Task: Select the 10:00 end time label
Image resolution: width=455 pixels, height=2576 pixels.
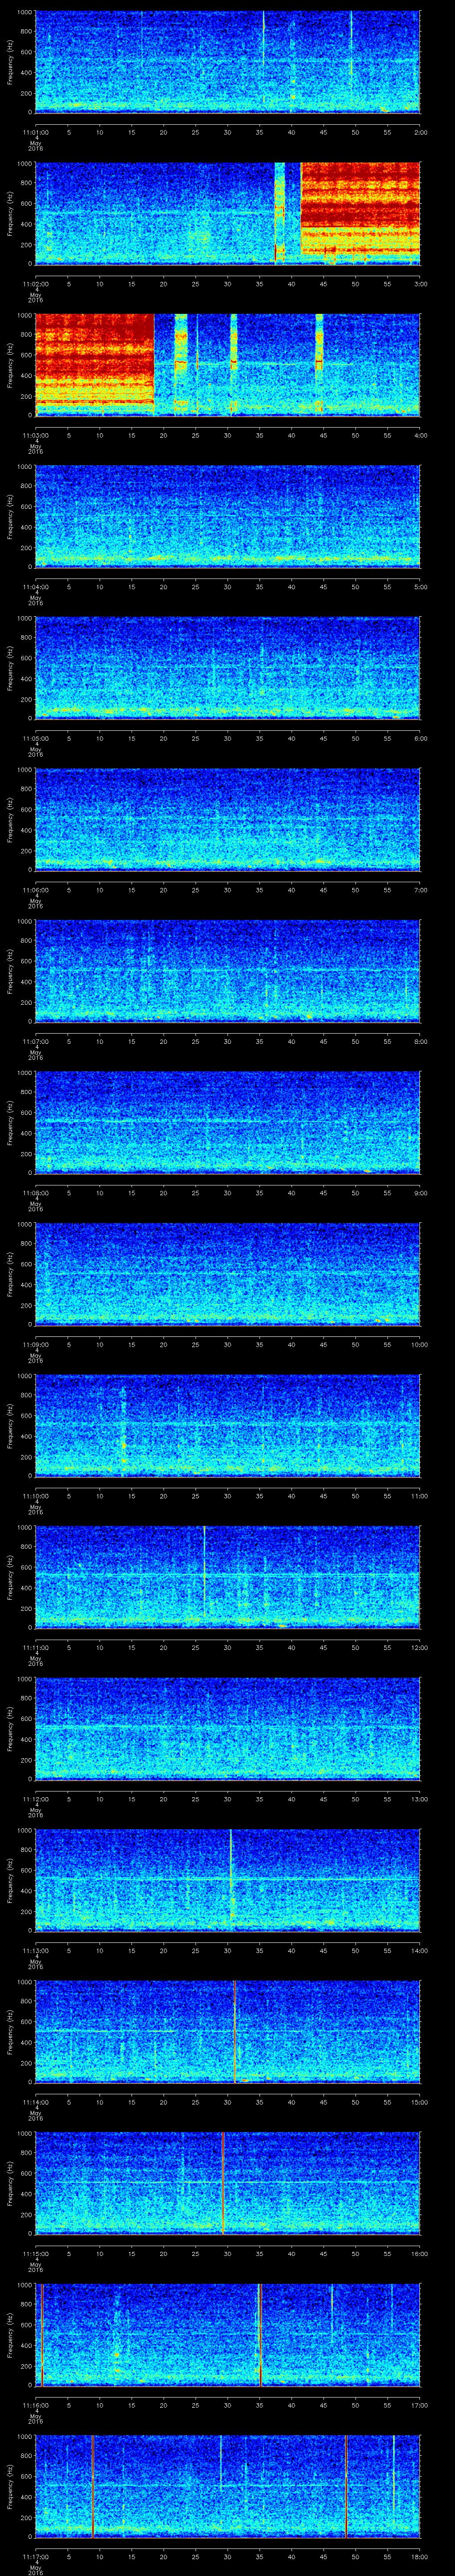Action: [x=419, y=1344]
